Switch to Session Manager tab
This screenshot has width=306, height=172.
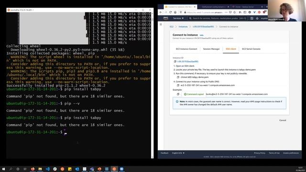point(211,49)
